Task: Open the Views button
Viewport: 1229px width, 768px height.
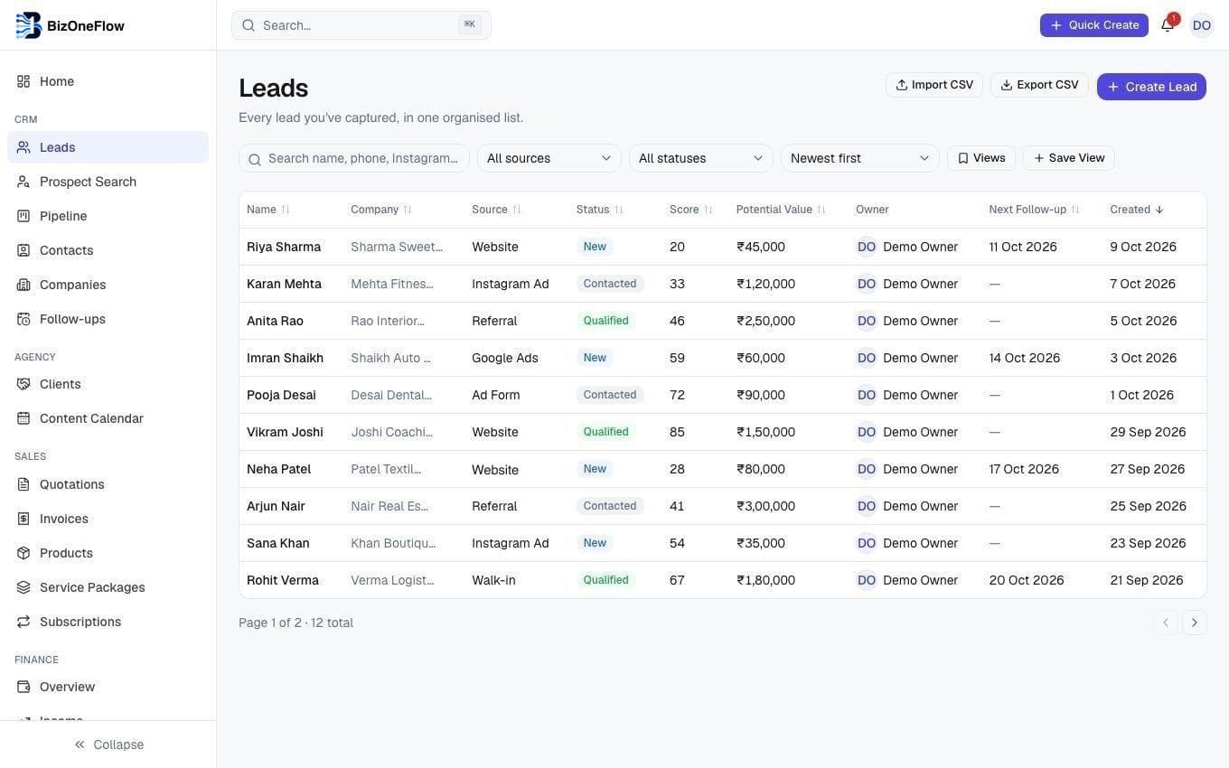Action: [x=981, y=158]
